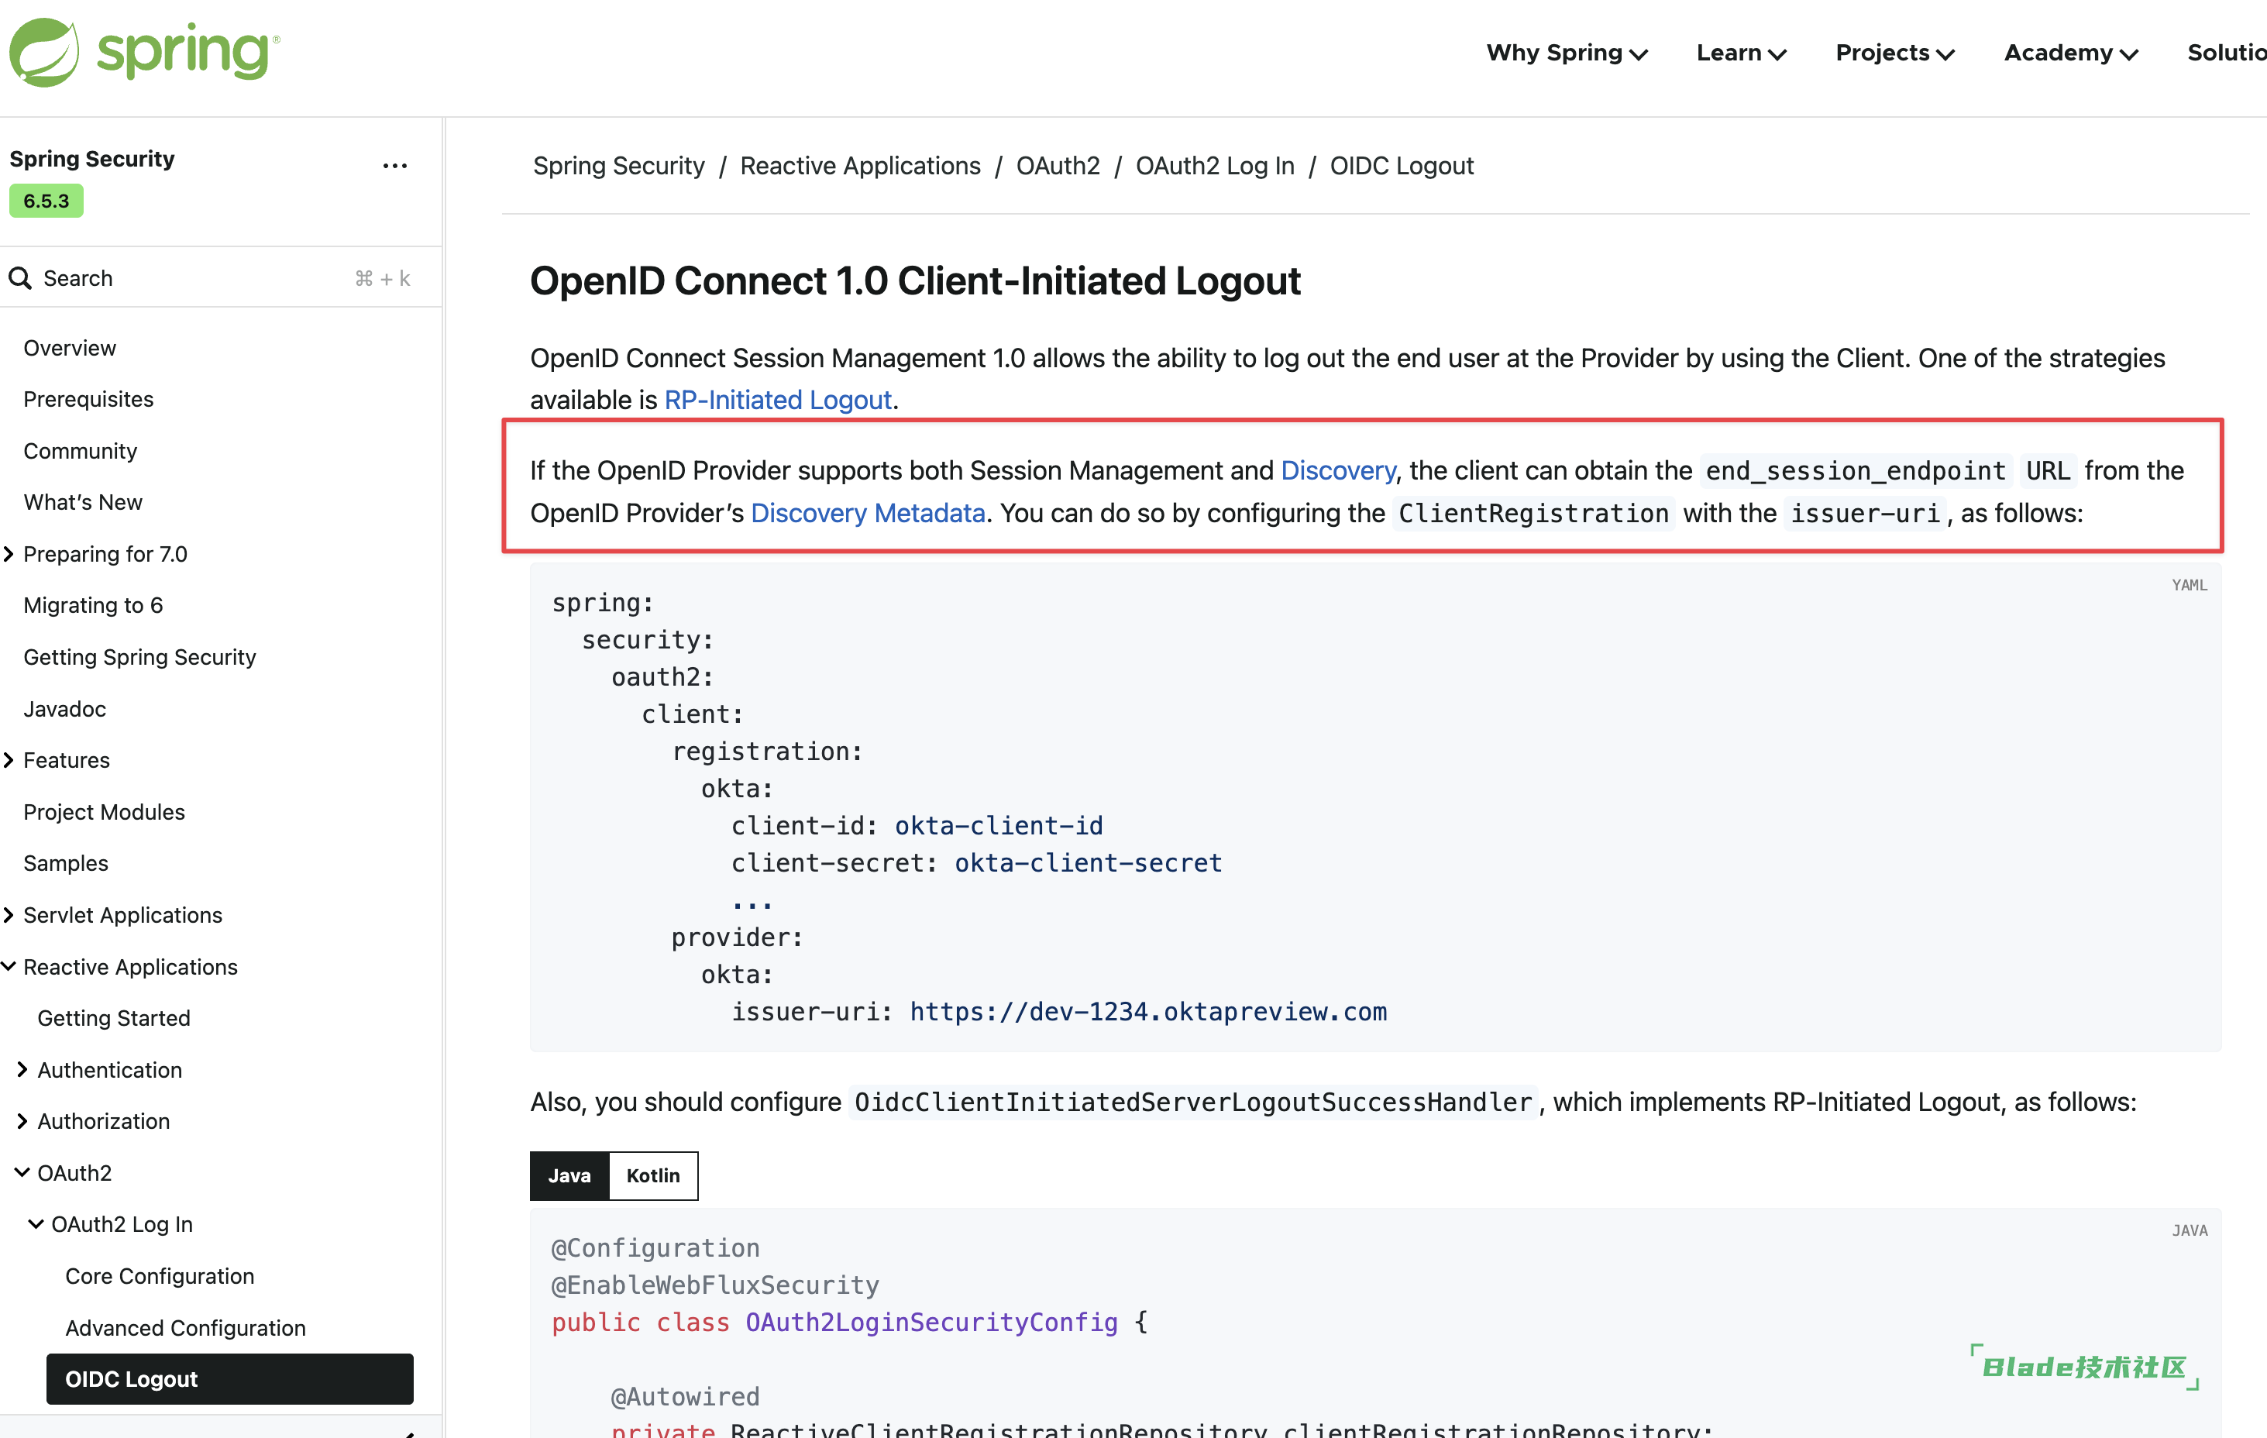Open Advanced Configuration page
Image resolution: width=2267 pixels, height=1438 pixels.
(x=185, y=1327)
